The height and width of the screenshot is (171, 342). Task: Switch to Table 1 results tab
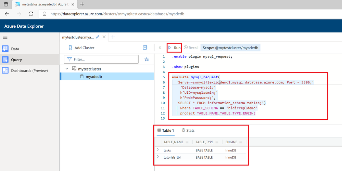click(x=166, y=131)
